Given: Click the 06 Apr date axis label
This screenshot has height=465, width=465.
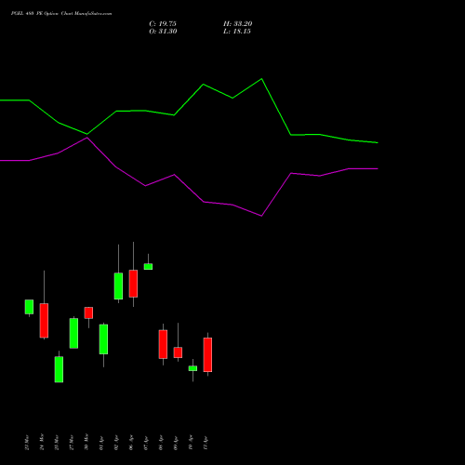Looking at the screenshot, I should (x=131, y=443).
